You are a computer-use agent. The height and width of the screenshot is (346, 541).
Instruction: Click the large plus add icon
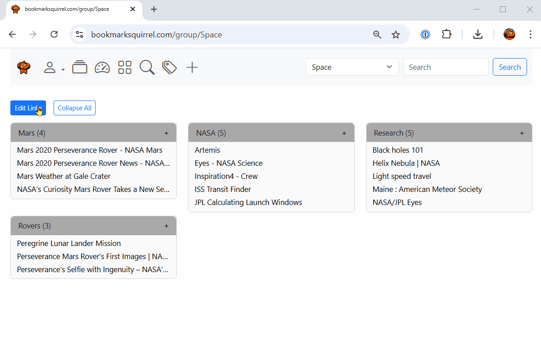point(193,68)
